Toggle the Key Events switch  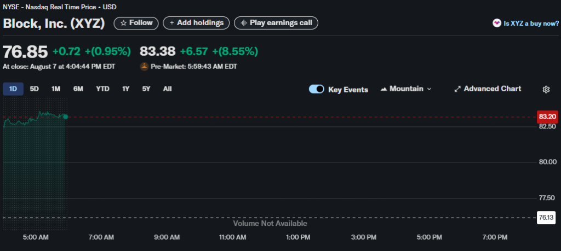317,89
